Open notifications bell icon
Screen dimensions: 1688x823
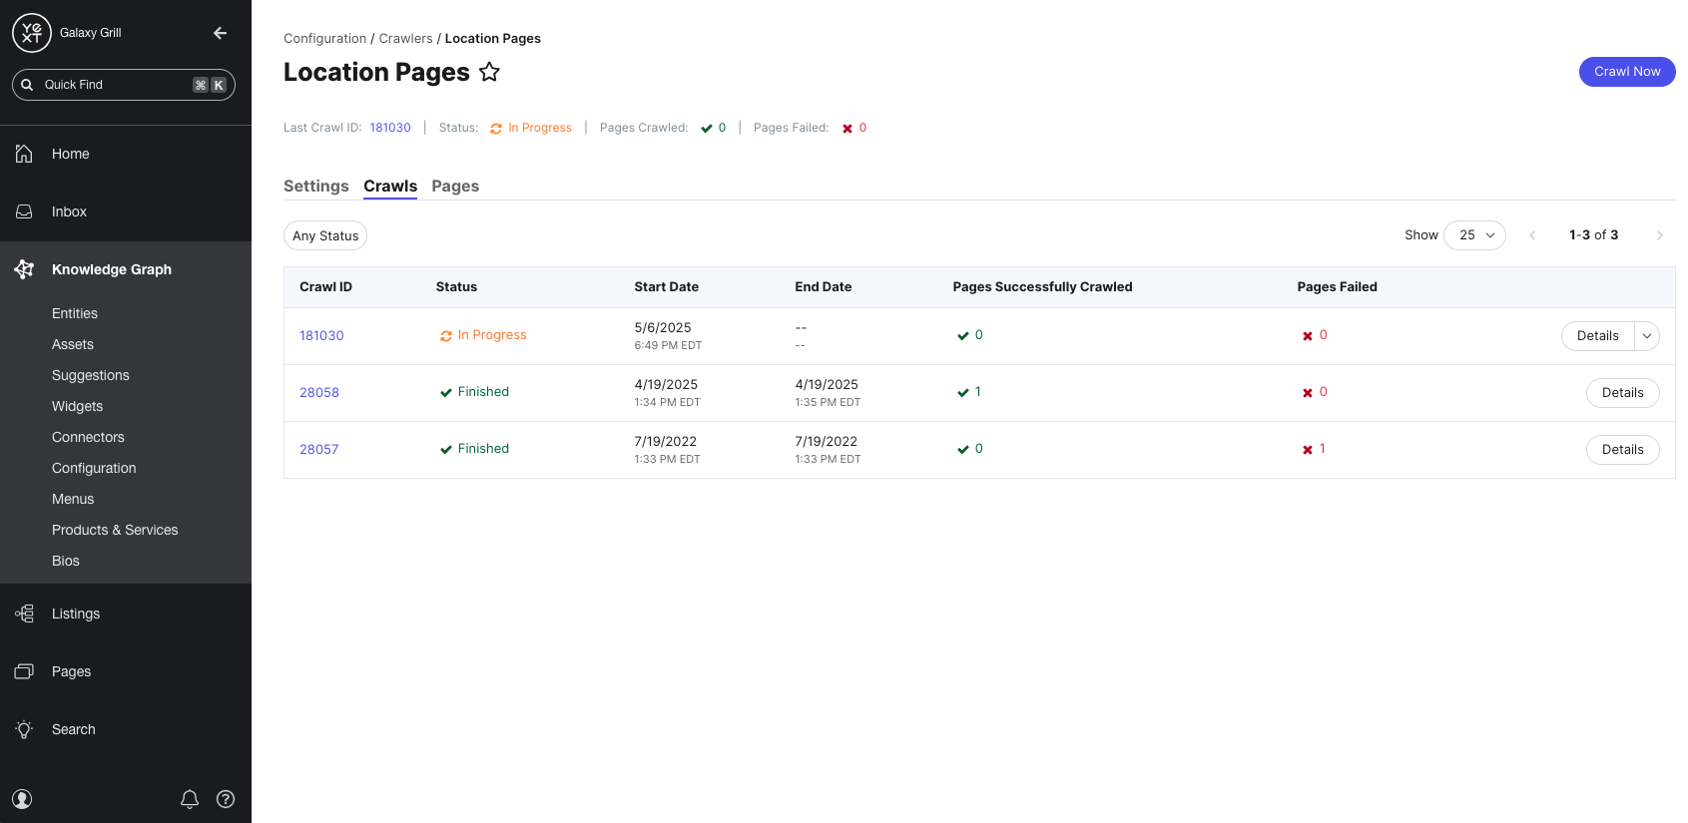(190, 799)
